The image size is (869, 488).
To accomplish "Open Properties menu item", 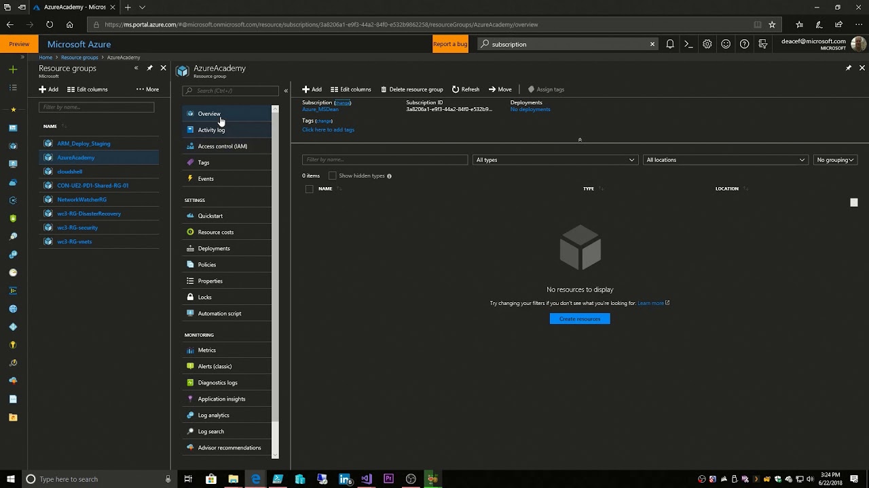I will (x=227, y=281).
